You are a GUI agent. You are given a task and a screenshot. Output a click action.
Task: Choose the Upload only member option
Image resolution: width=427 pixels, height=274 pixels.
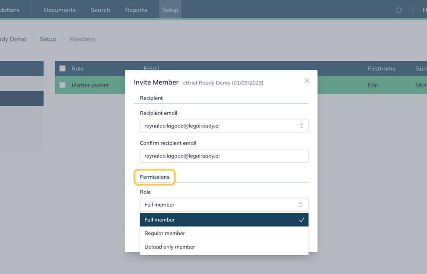click(x=224, y=247)
